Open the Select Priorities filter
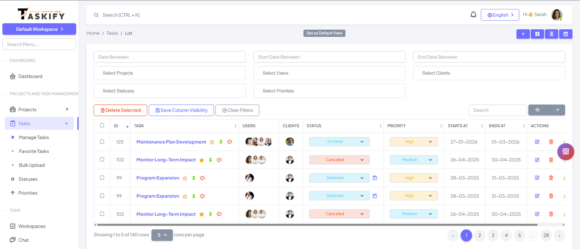The height and width of the screenshot is (249, 580). (329, 91)
